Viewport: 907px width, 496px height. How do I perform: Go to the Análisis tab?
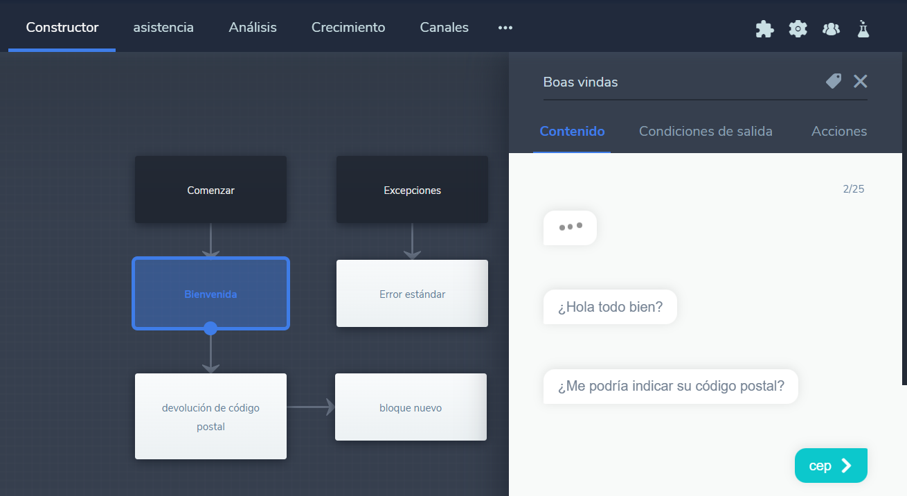tap(253, 28)
